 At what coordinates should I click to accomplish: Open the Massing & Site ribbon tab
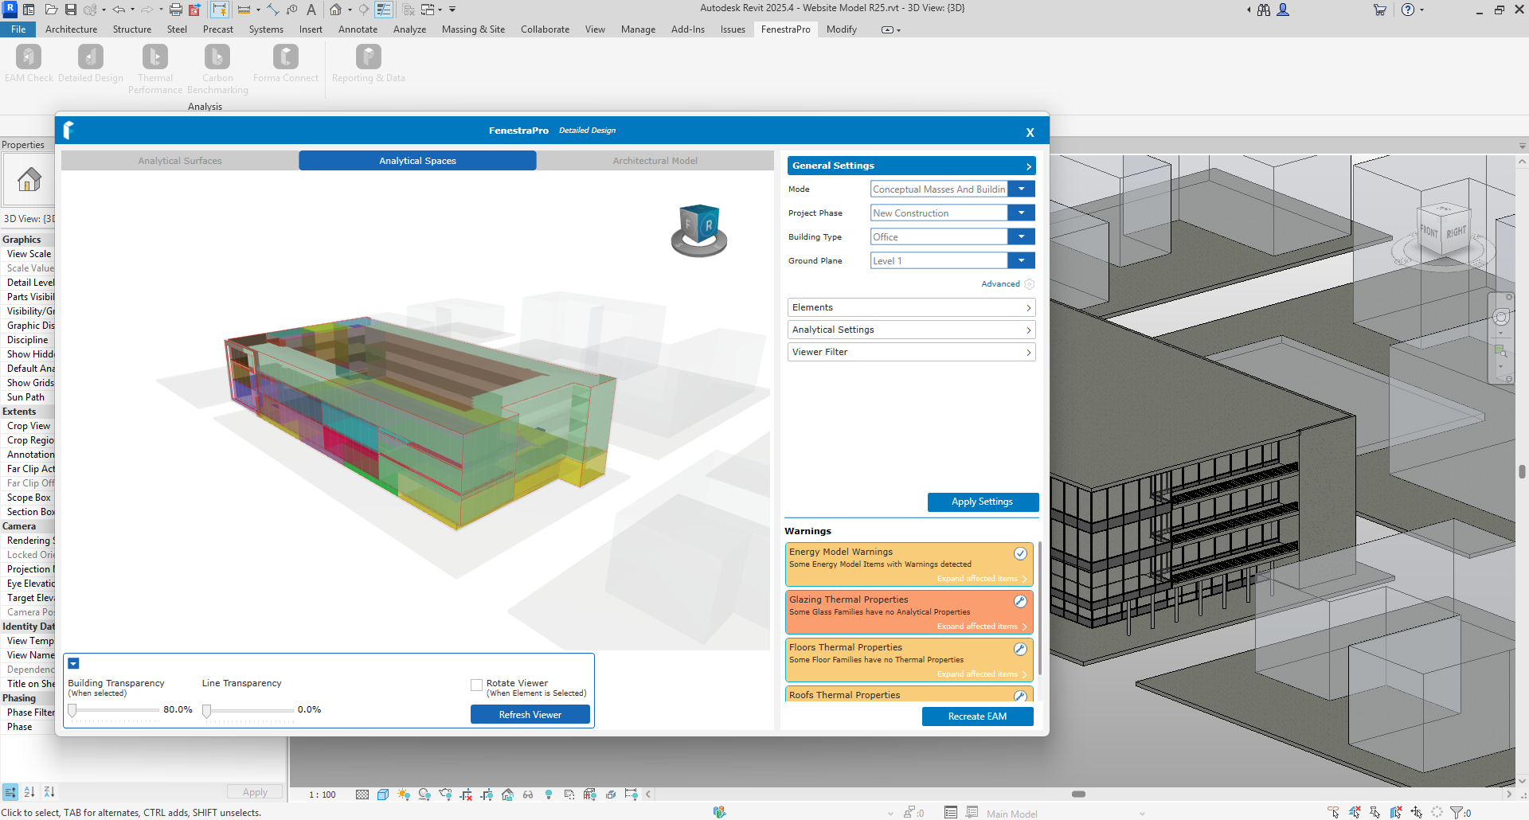(x=473, y=29)
